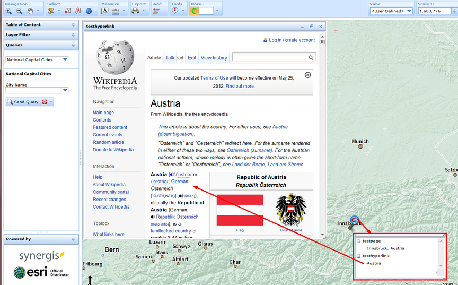This screenshot has width=458, height=285.
Task: Click the Print export icon
Action: click(x=135, y=11)
